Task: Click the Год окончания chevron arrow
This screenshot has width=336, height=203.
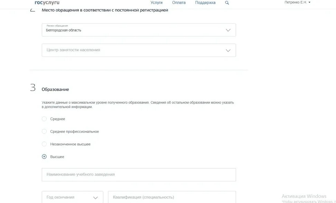Action: (x=95, y=198)
